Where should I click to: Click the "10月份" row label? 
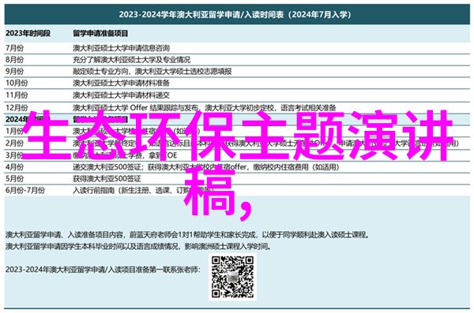click(17, 83)
